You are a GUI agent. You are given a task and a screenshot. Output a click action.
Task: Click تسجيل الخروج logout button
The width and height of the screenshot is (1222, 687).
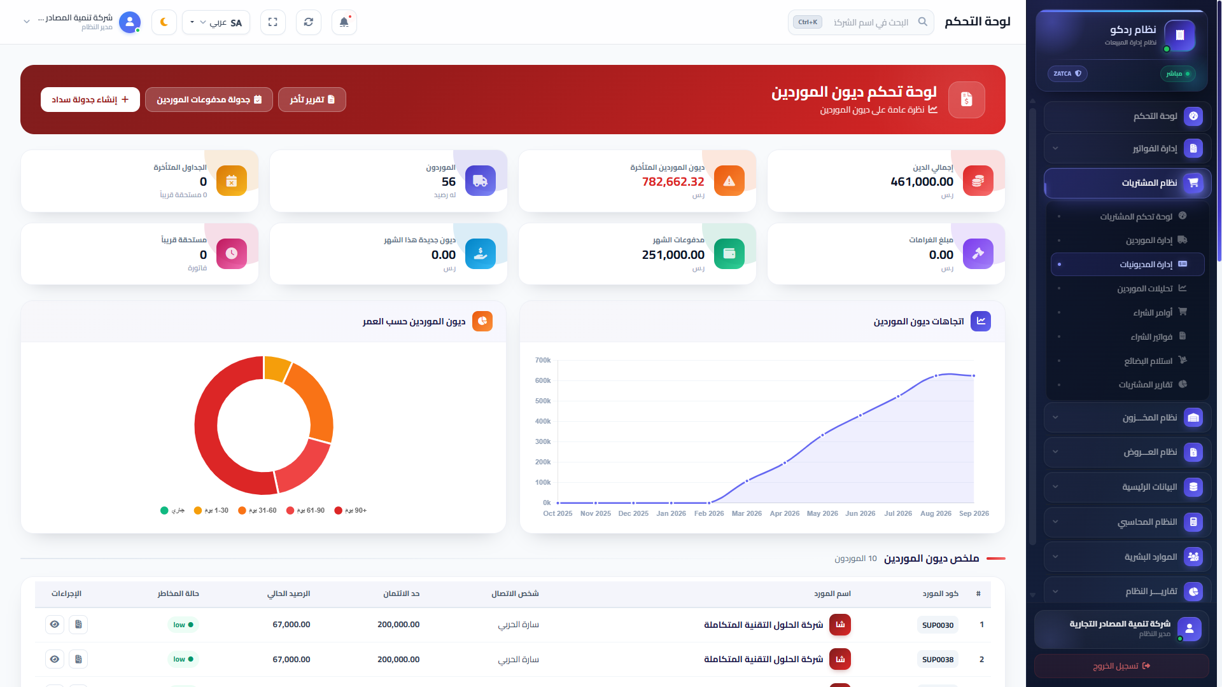pos(1121,666)
